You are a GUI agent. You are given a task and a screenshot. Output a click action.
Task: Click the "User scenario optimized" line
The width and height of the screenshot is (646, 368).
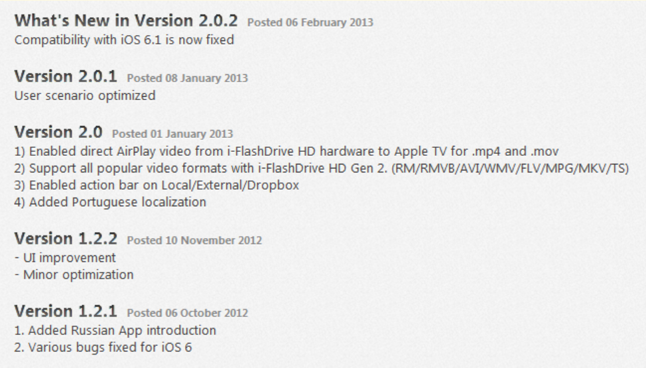(85, 95)
